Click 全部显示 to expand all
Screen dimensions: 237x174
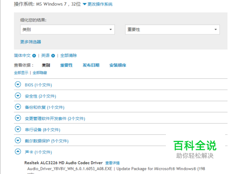pos(21,73)
